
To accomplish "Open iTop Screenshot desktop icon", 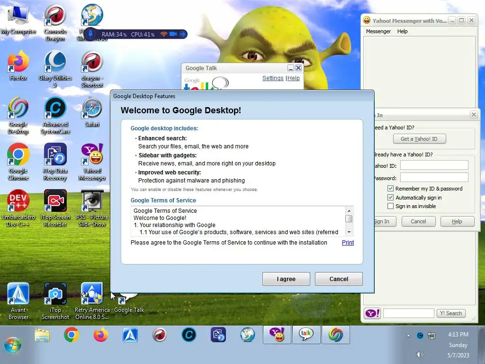I will pos(55,301).
